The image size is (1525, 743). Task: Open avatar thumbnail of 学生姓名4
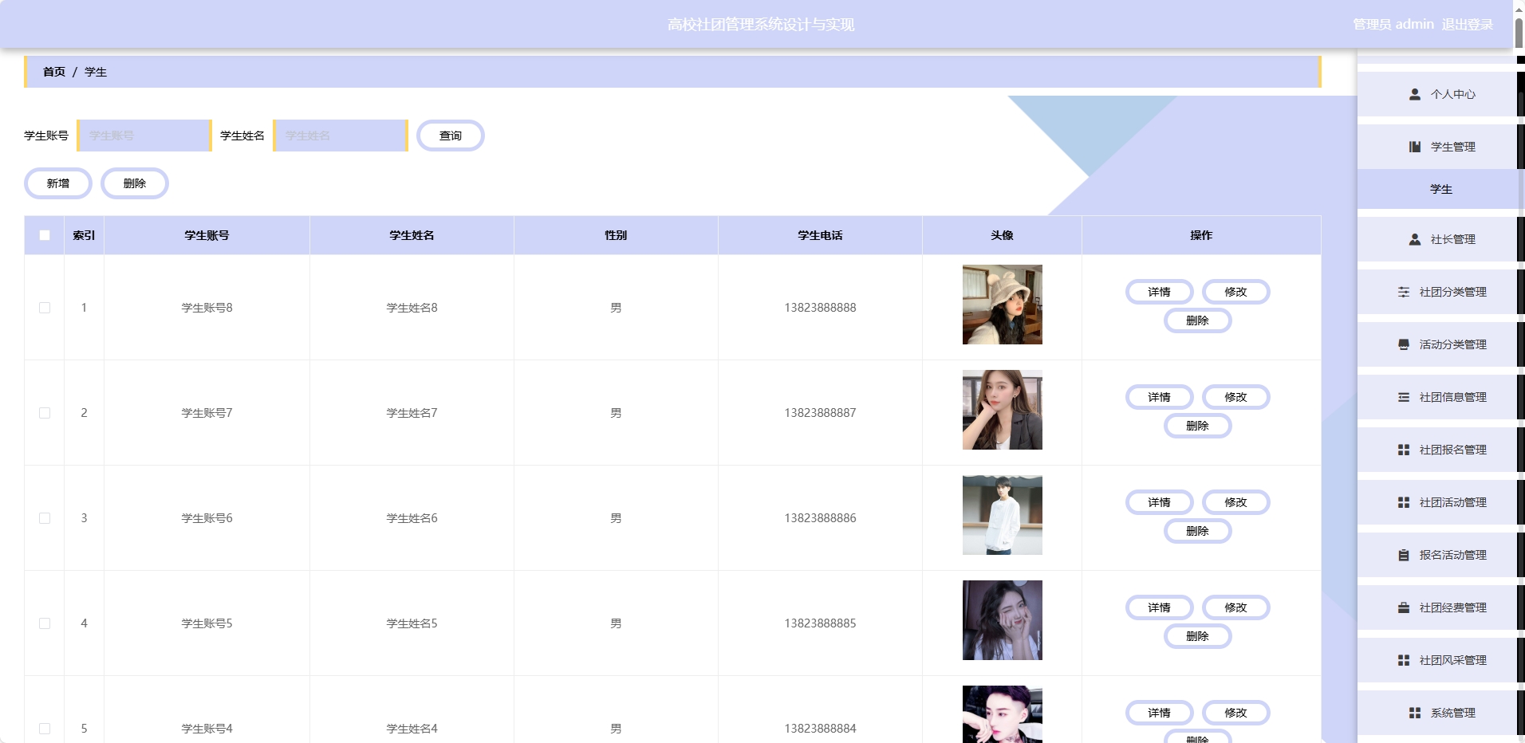pos(1002,714)
